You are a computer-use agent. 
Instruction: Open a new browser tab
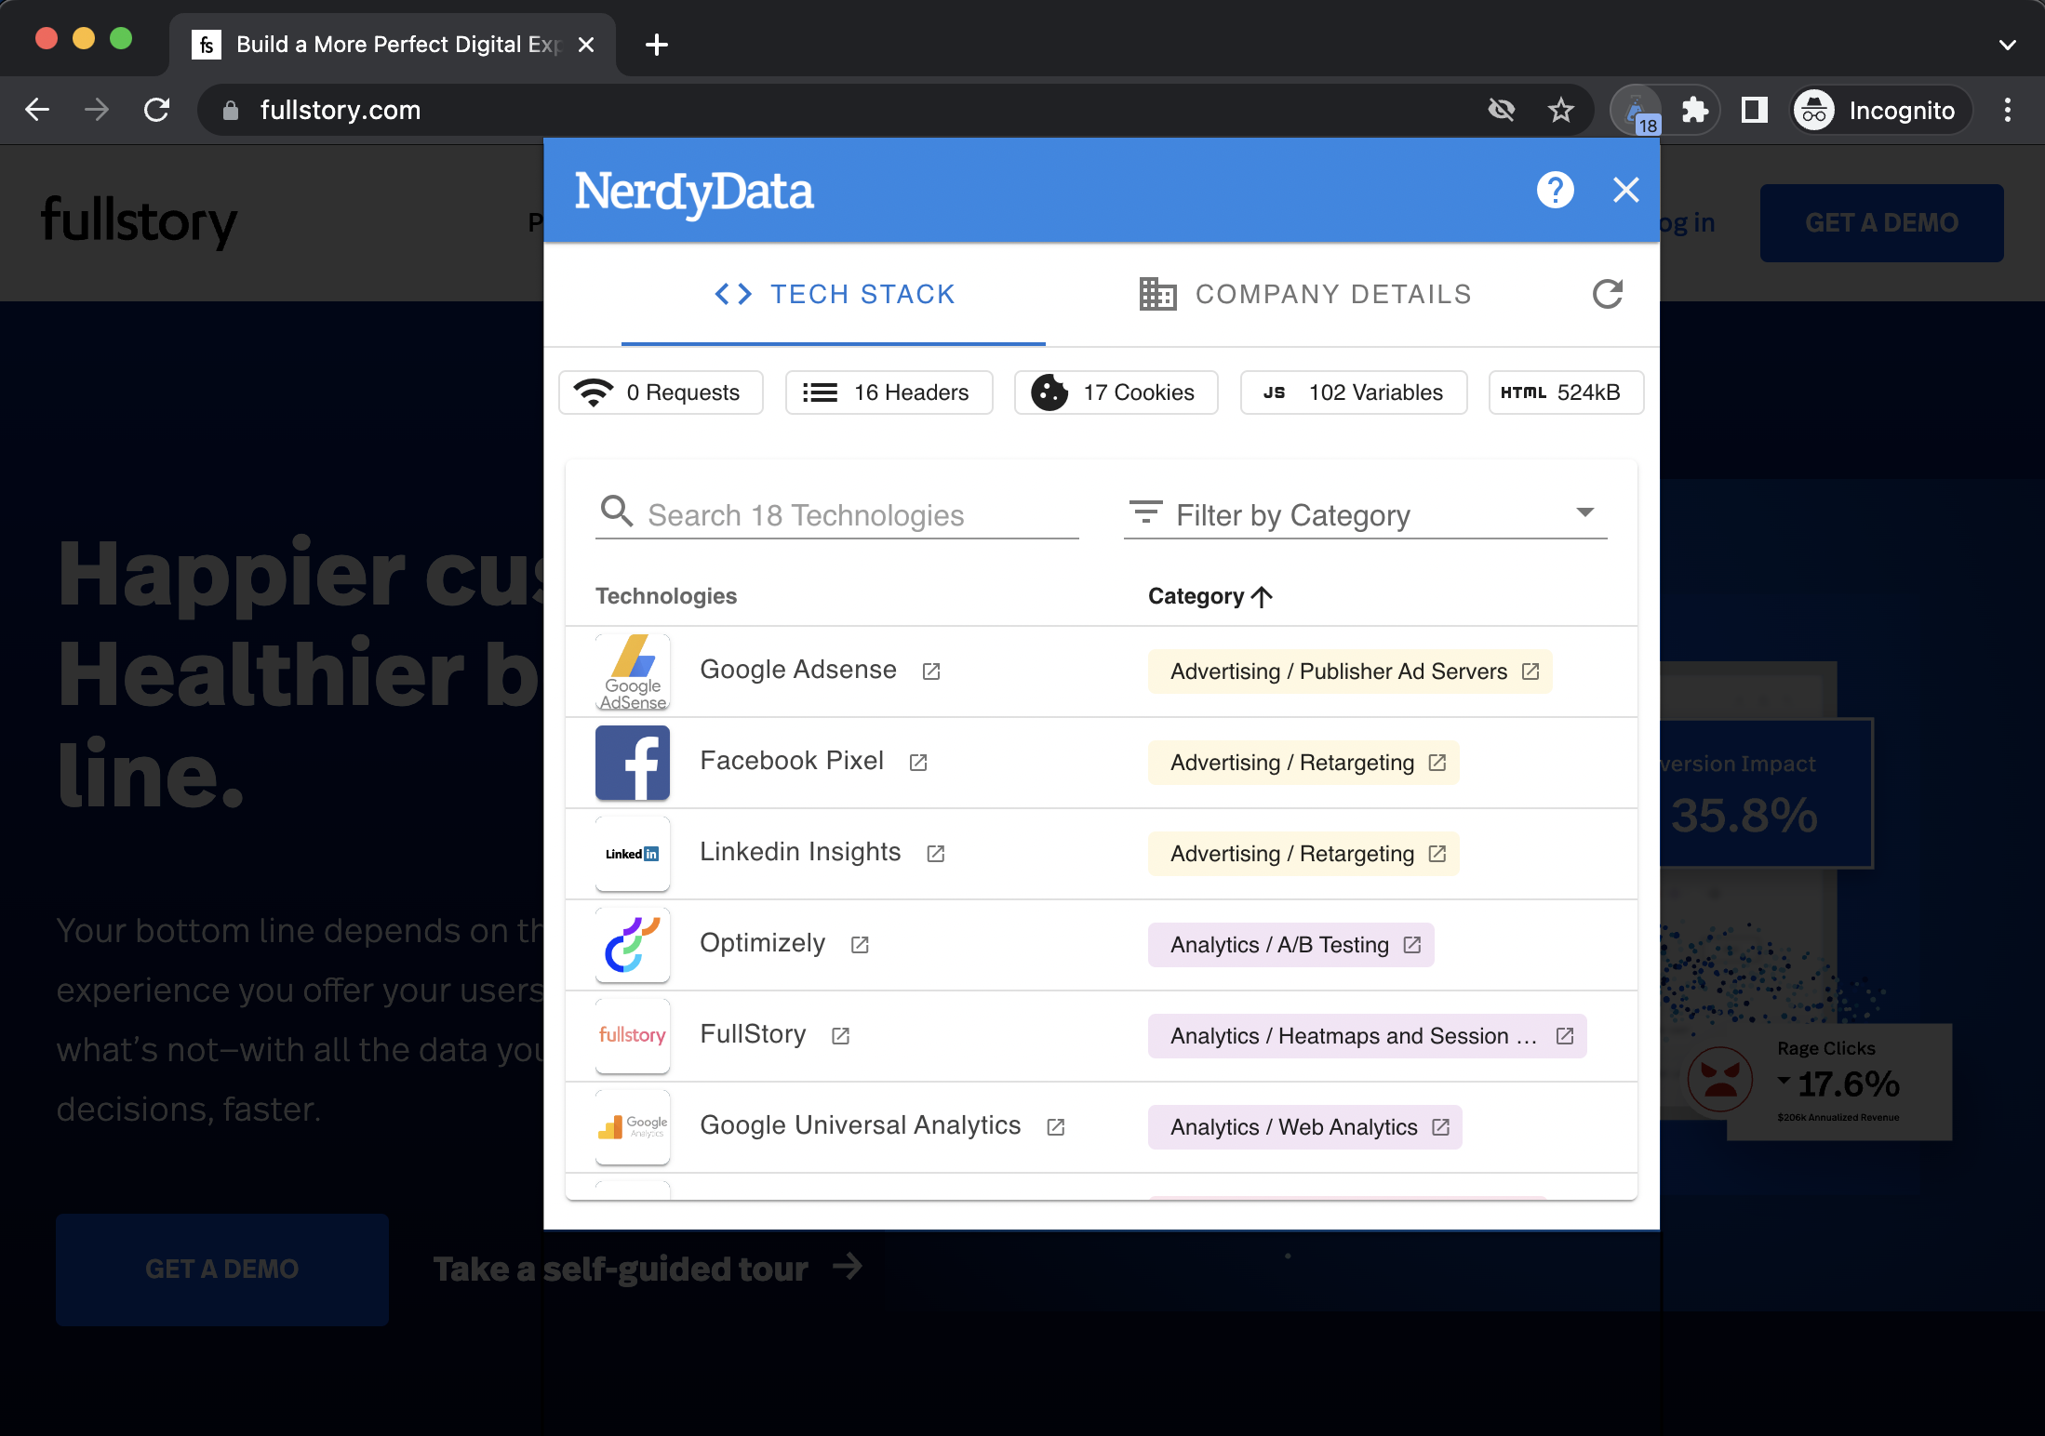point(657,45)
